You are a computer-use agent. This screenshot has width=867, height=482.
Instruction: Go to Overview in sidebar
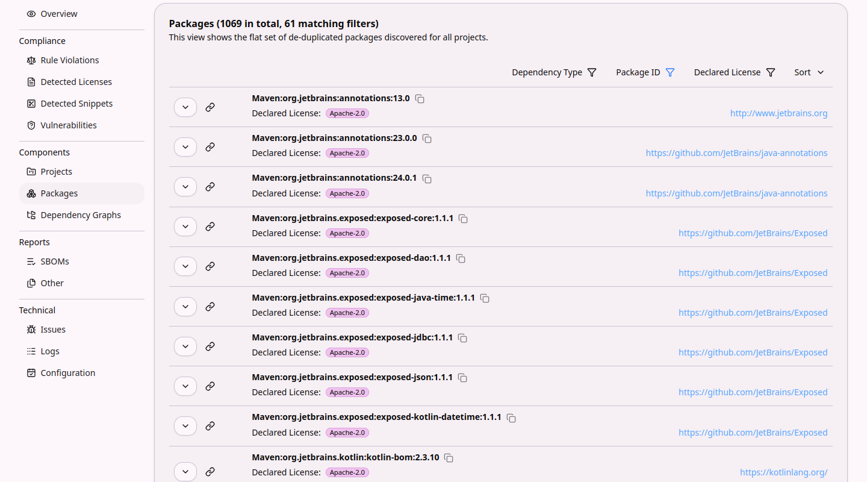(x=82, y=14)
